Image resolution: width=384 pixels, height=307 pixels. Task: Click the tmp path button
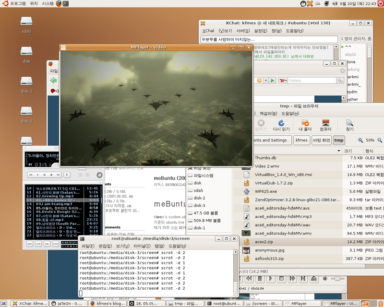click(x=339, y=140)
